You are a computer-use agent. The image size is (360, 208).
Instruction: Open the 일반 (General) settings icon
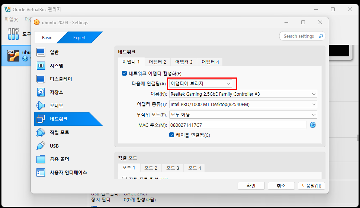[x=41, y=52]
